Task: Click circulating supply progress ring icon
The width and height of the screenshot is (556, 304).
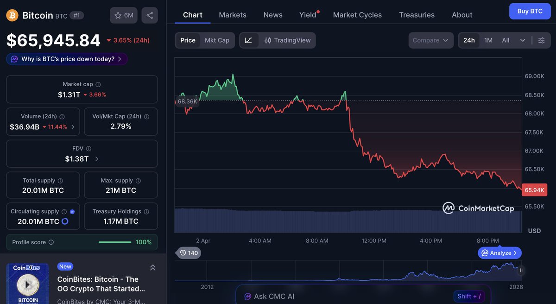Action: pos(65,222)
